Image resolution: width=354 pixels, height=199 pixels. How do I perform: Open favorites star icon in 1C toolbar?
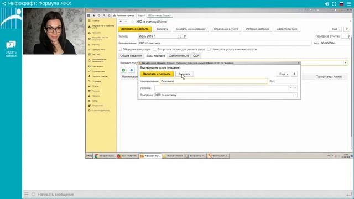(x=93, y=15)
